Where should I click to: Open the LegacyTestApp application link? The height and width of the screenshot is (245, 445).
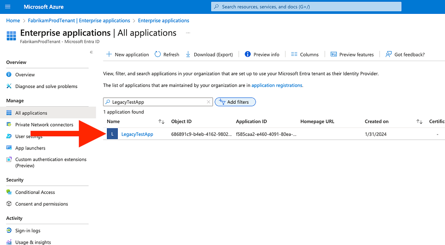tap(137, 134)
